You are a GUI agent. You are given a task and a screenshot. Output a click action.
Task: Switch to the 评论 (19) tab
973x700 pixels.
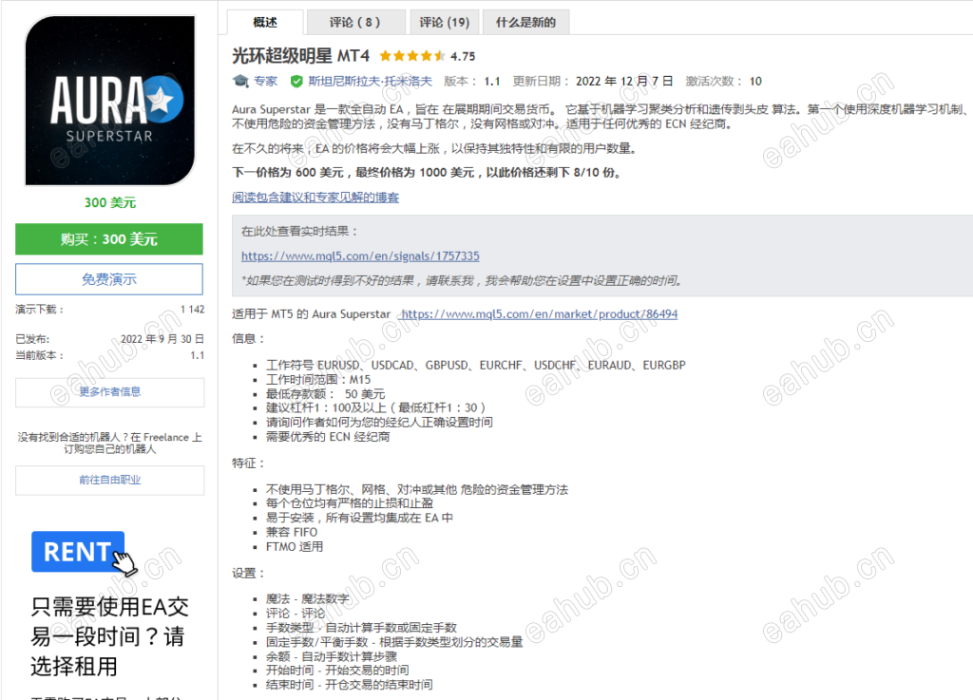(x=444, y=23)
